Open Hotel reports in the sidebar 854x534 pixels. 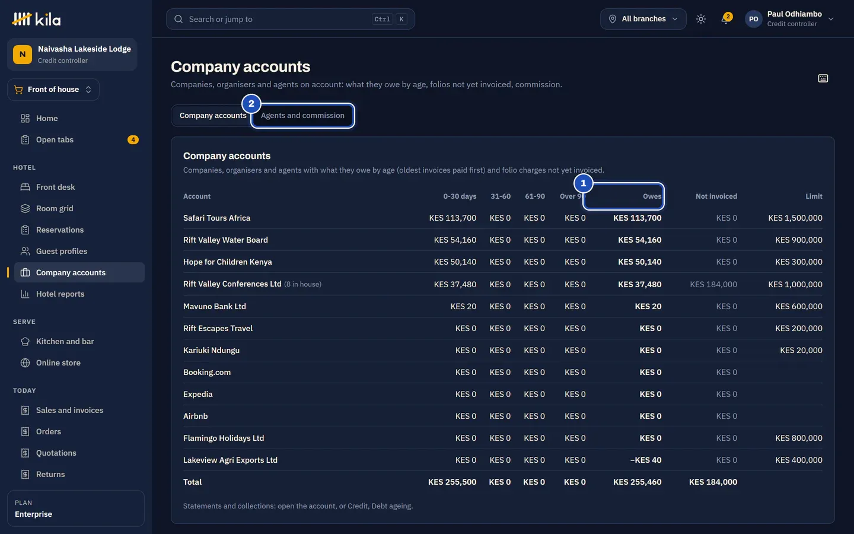79,294
